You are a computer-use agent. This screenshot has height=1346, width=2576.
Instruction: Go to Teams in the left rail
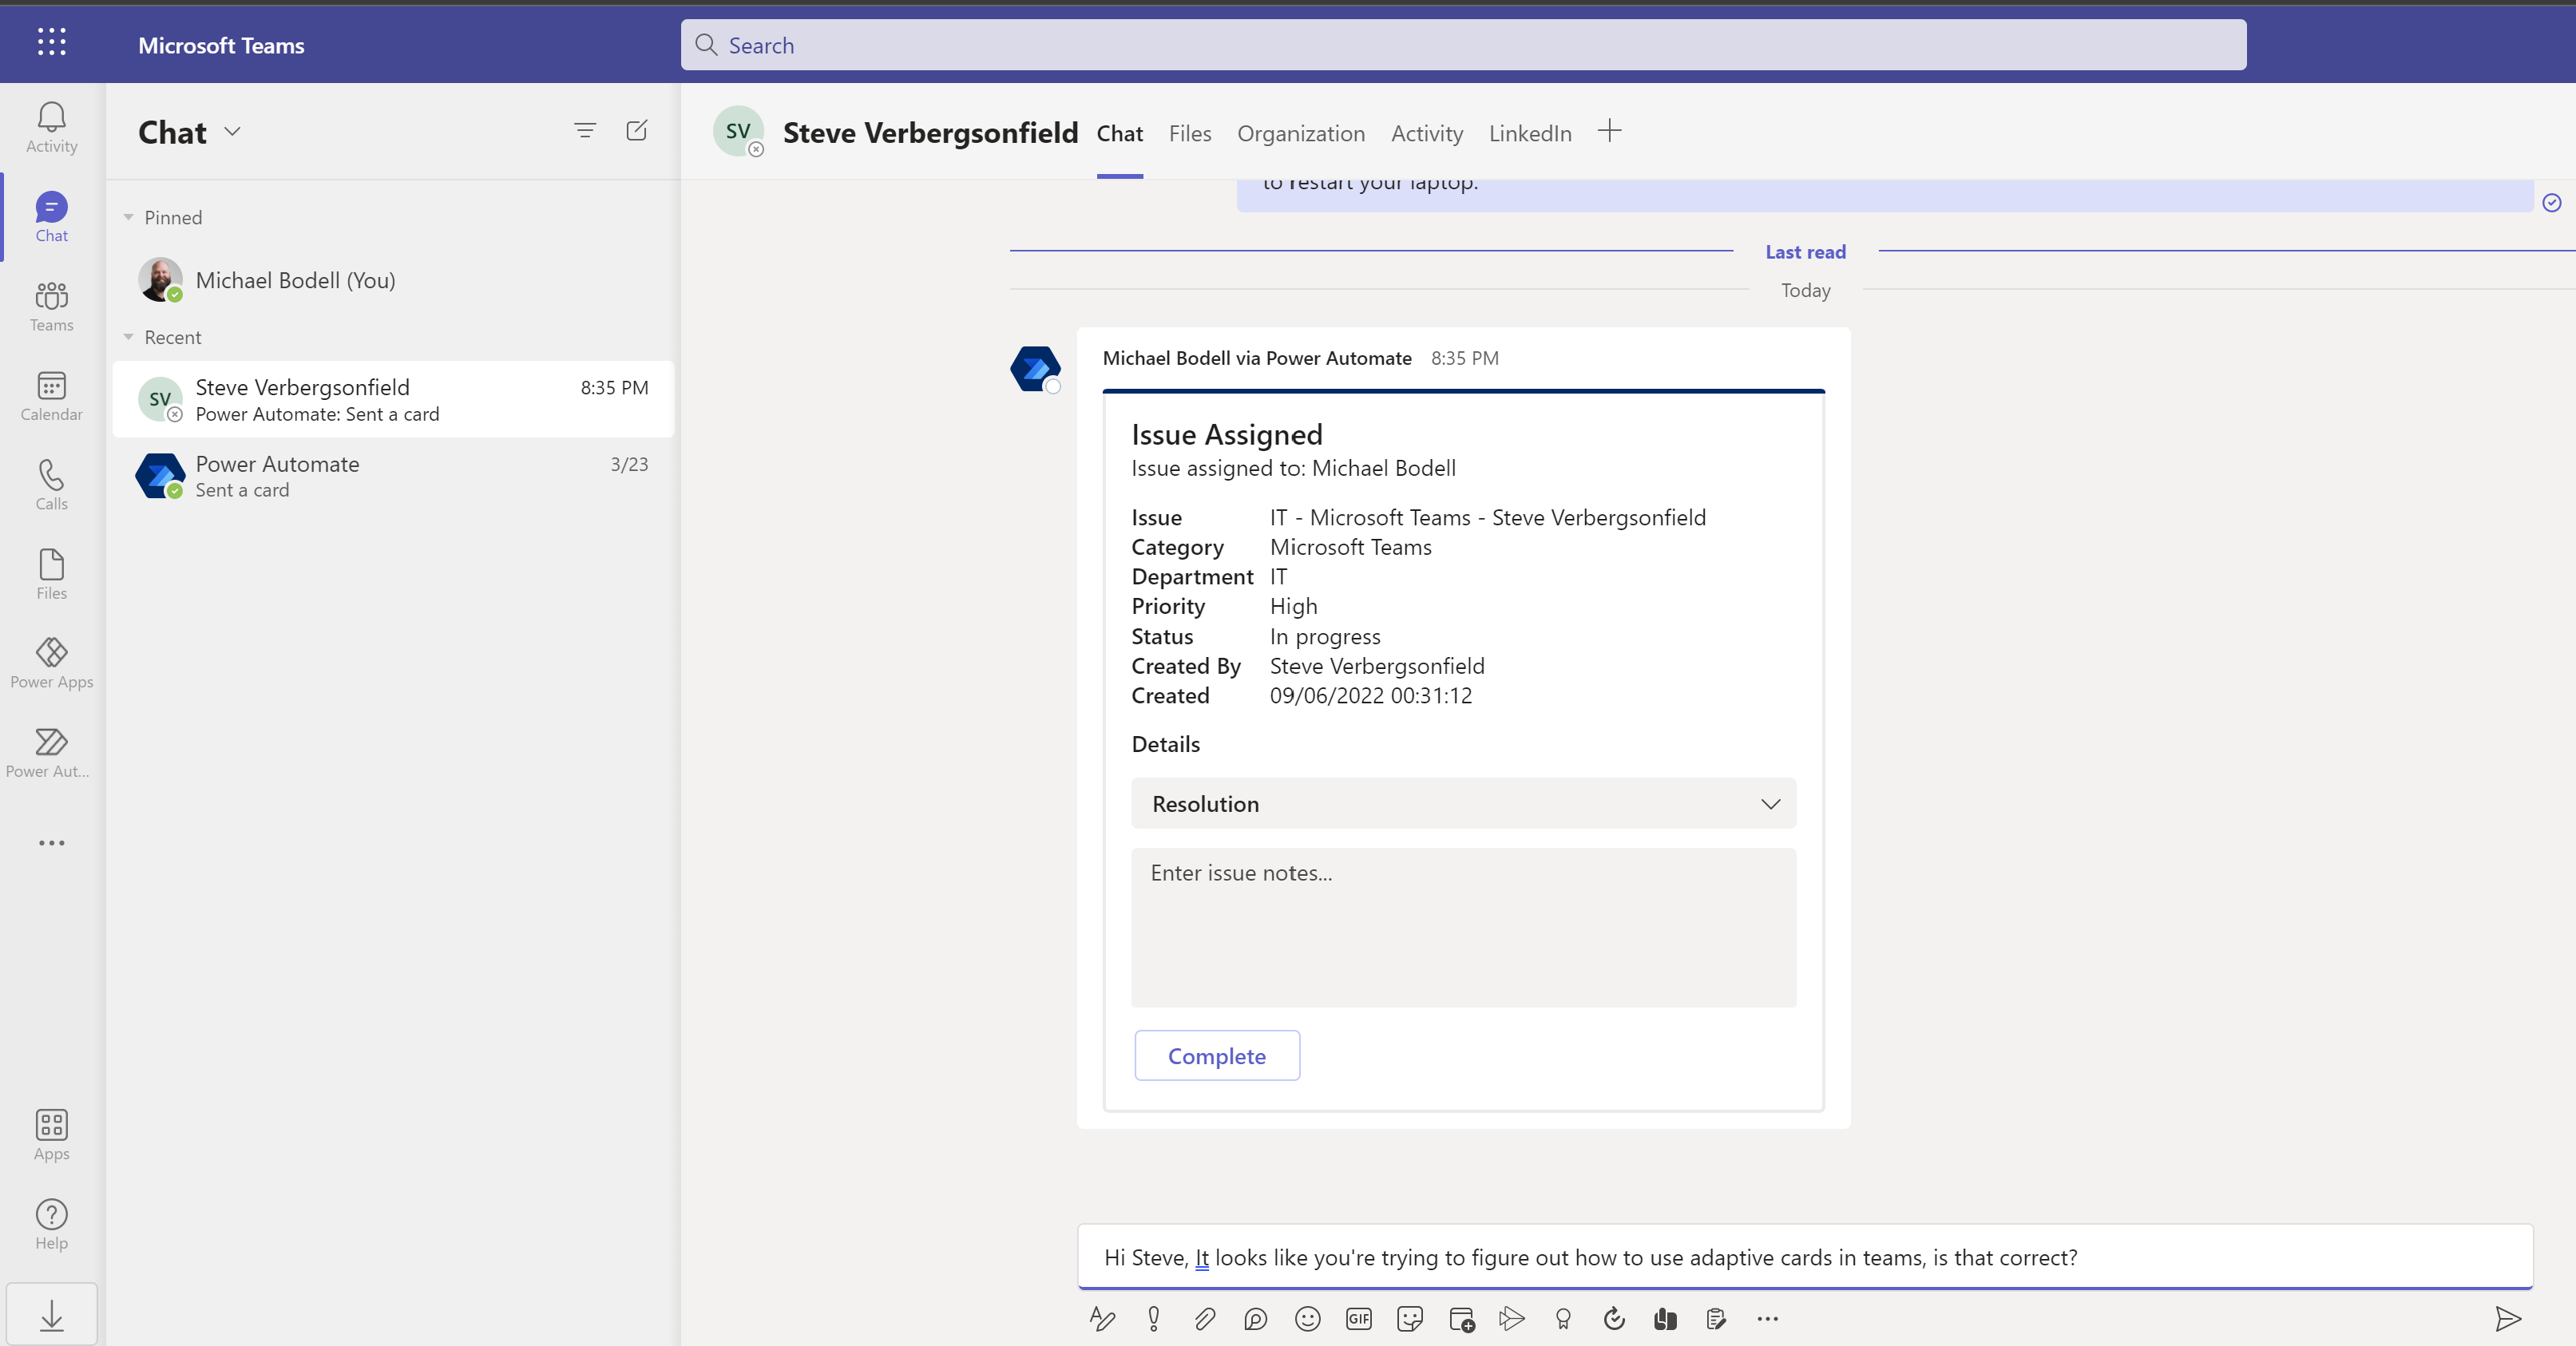[51, 306]
